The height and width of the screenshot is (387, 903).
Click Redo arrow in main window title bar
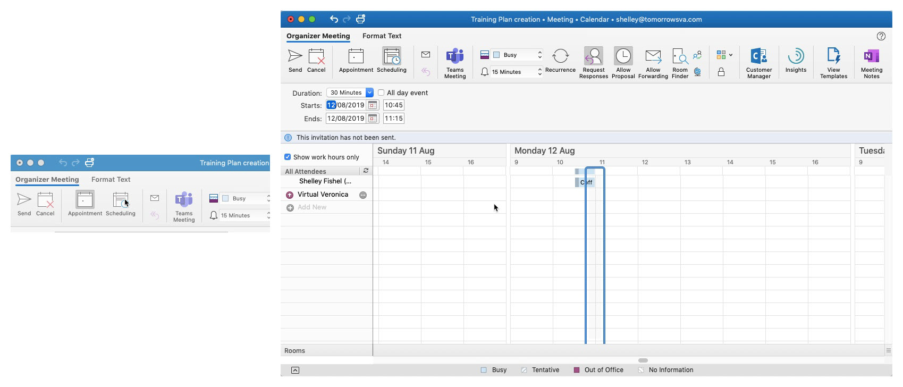(x=347, y=19)
